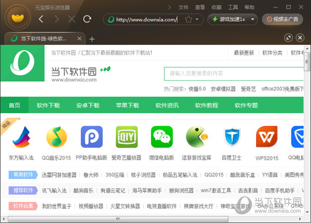Open 最新更新 link
The image size is (311, 223).
(244, 53)
